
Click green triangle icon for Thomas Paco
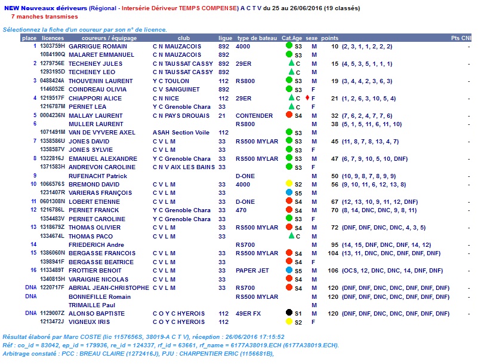pos(291,235)
